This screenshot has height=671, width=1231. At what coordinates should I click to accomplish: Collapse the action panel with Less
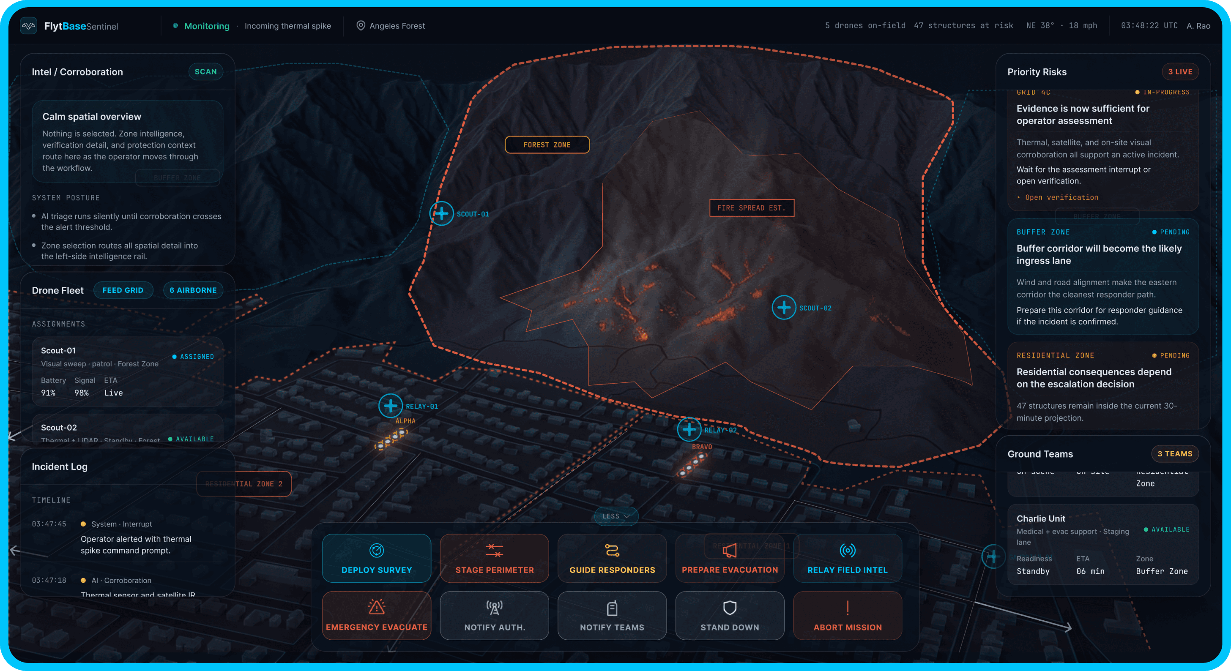click(x=616, y=516)
